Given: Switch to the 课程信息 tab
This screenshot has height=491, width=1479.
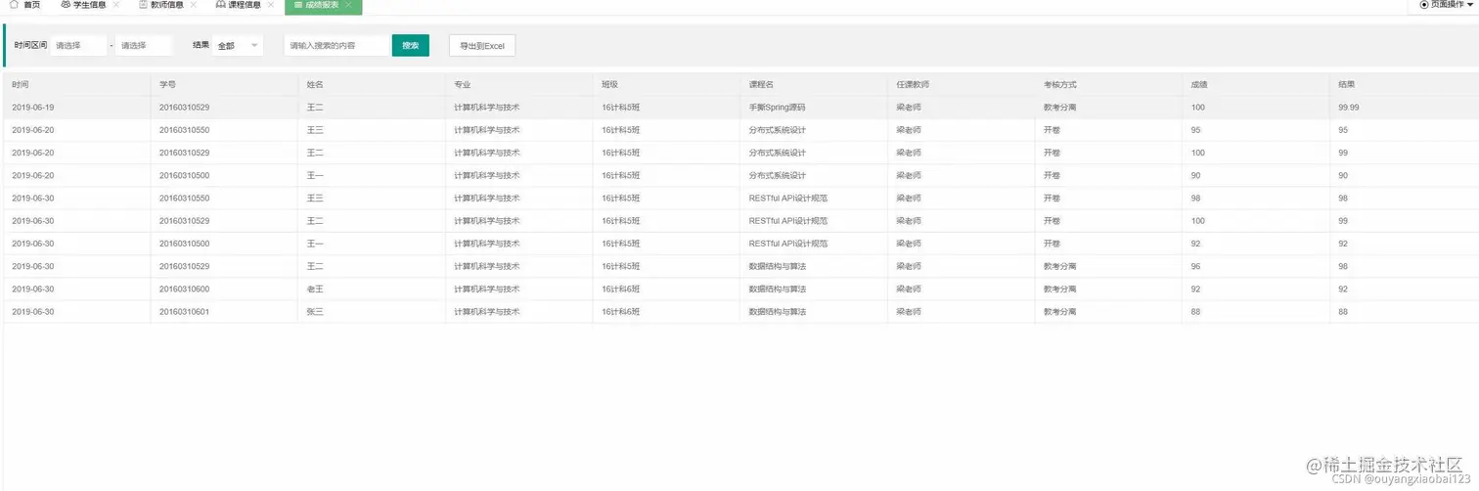Looking at the screenshot, I should point(244,5).
